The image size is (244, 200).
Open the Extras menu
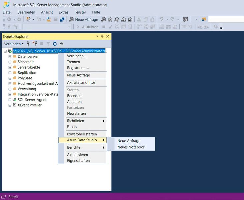coord(63,12)
